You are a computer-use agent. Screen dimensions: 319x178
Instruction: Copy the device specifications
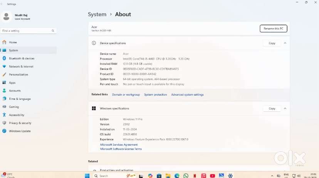pyautogui.click(x=272, y=43)
